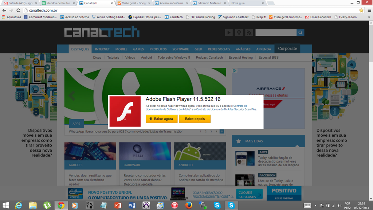Open PowerPoint from taskbar
Image resolution: width=373 pixels, height=210 pixels.
(x=118, y=205)
